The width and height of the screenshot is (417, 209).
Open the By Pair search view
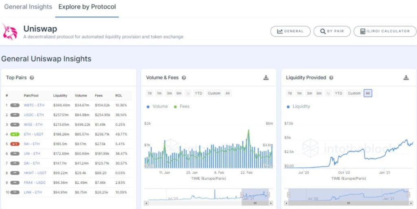(332, 31)
